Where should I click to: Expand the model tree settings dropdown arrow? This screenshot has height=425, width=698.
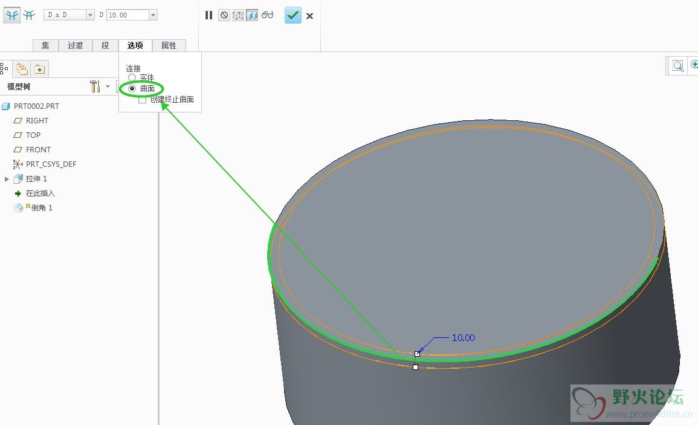(x=108, y=86)
